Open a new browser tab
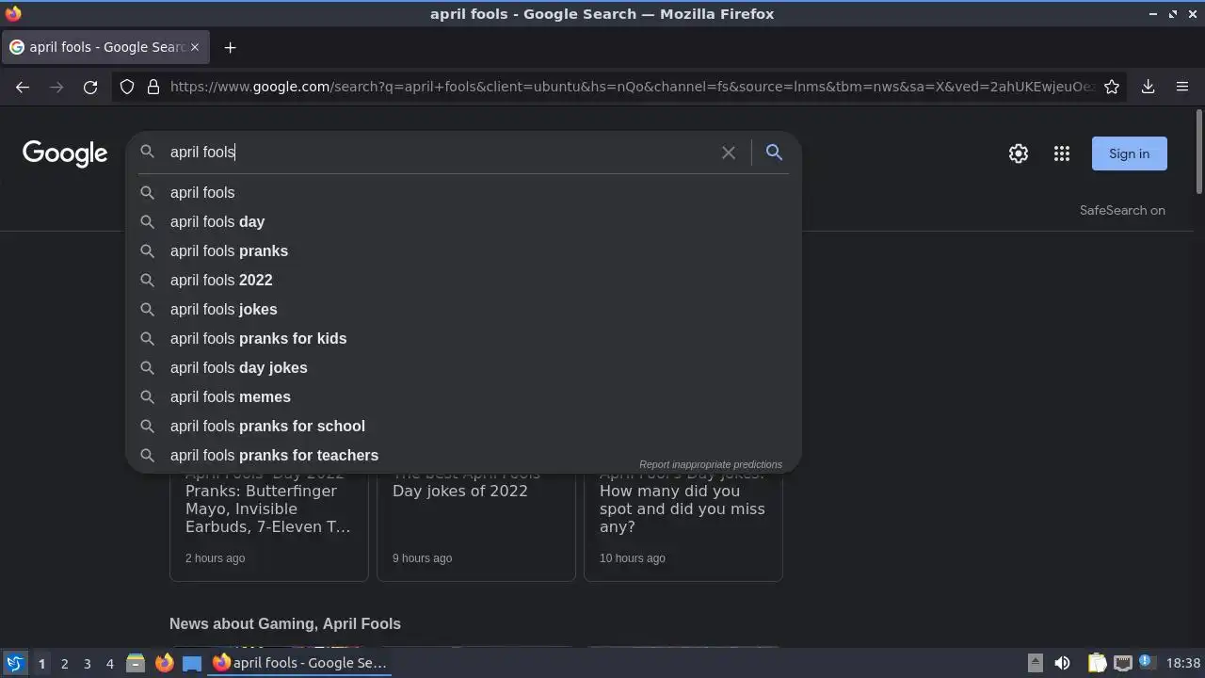The width and height of the screenshot is (1205, 678). 230,47
